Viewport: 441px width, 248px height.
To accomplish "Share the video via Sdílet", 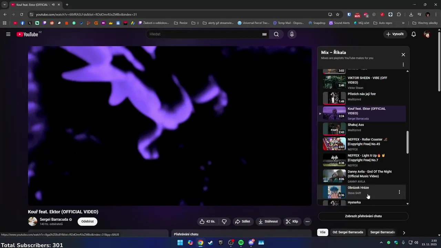I will point(243,221).
